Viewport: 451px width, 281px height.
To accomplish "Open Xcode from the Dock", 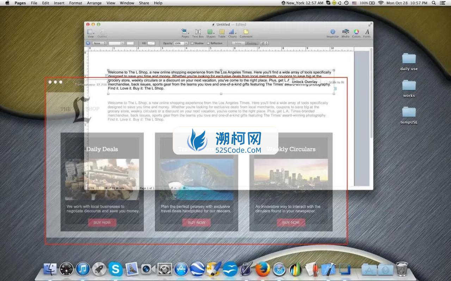I will 328,269.
